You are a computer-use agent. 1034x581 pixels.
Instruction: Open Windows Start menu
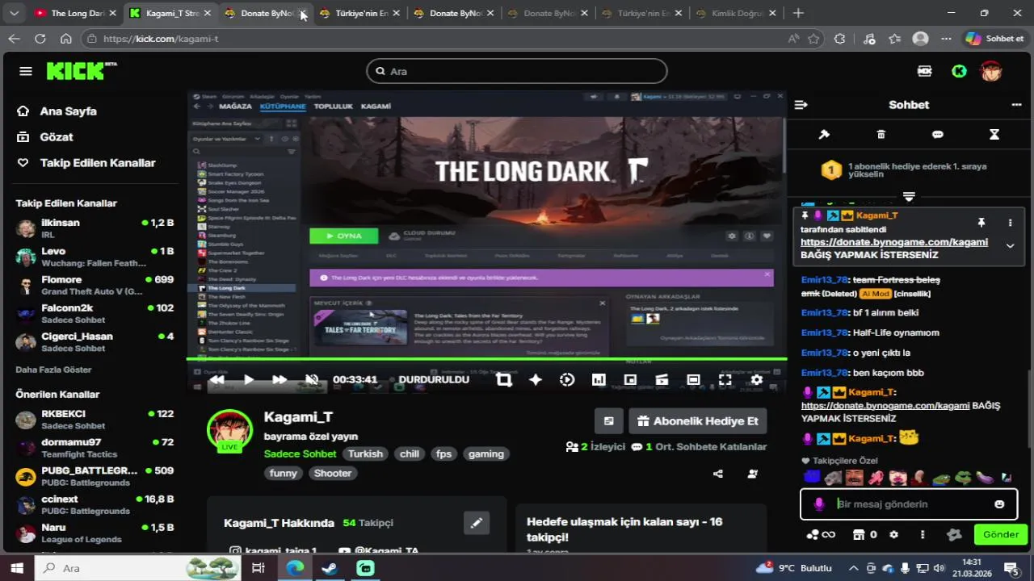17,568
